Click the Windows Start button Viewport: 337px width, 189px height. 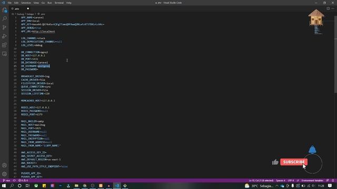pyautogui.click(x=4, y=186)
